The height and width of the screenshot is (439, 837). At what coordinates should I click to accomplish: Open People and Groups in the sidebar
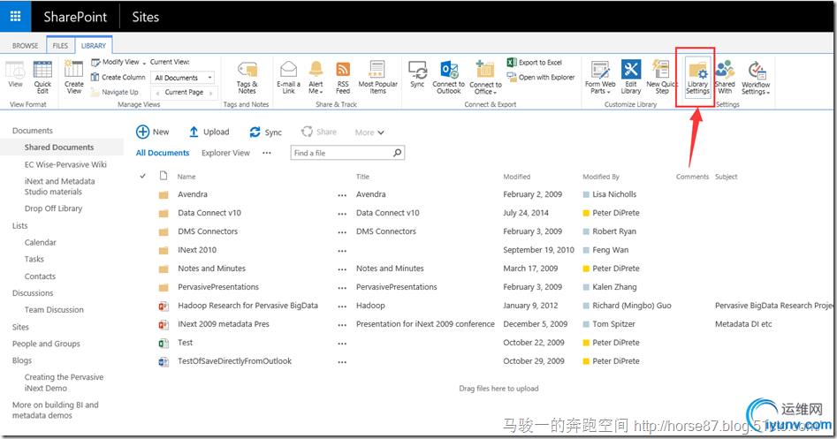coord(46,344)
